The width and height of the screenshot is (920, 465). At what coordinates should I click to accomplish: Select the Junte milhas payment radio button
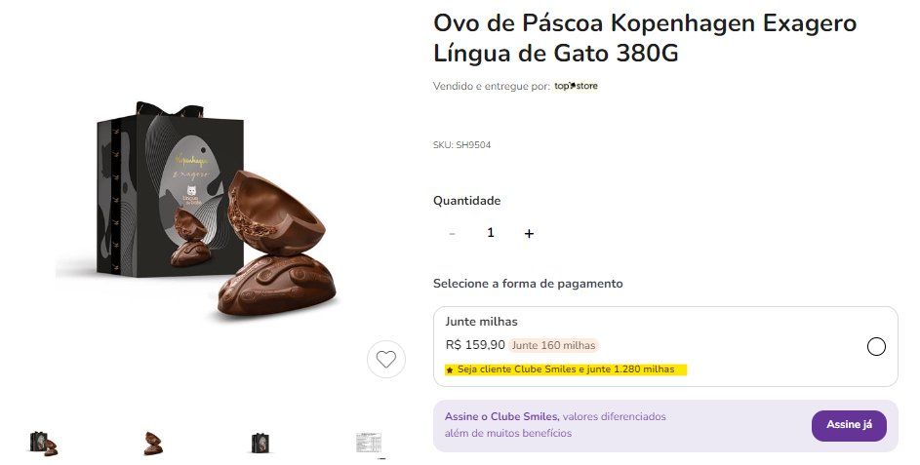tap(876, 346)
